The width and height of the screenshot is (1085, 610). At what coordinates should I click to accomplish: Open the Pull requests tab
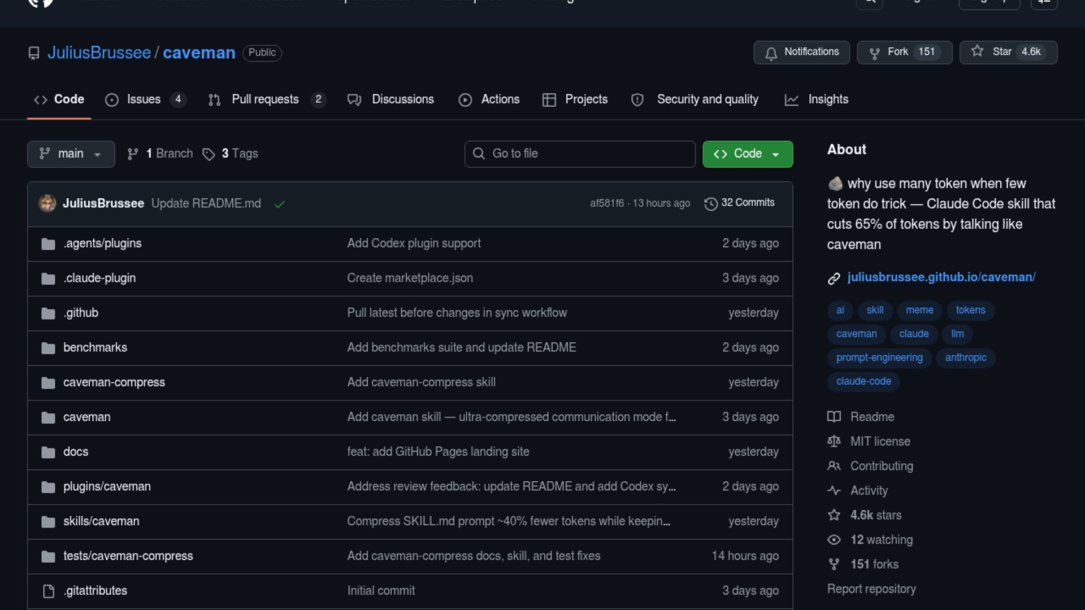point(265,99)
